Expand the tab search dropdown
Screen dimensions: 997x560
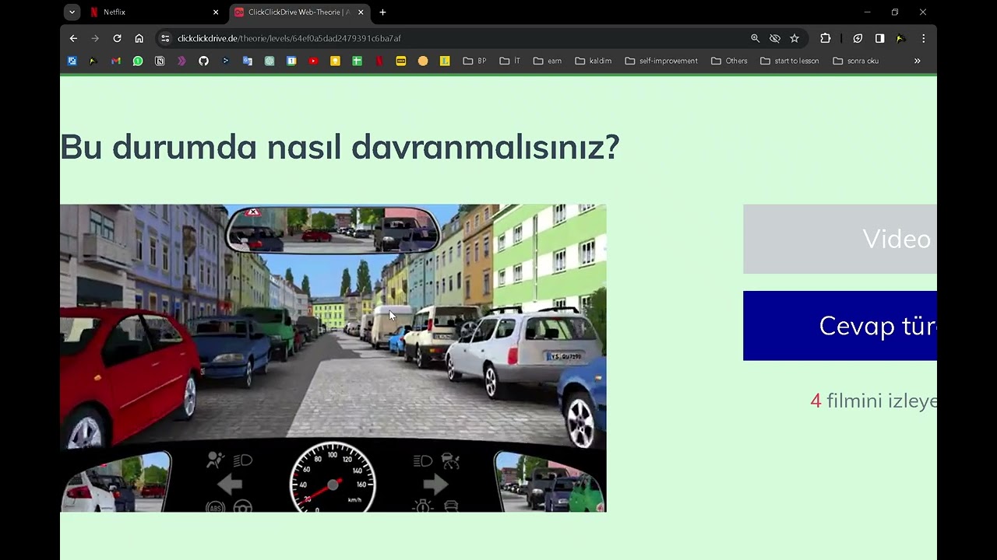tap(72, 12)
